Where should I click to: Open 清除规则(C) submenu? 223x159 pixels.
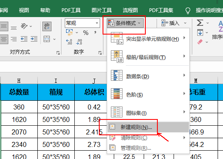pos(148,138)
